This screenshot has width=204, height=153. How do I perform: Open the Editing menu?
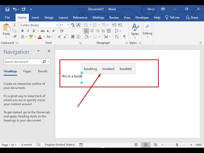click(x=147, y=31)
